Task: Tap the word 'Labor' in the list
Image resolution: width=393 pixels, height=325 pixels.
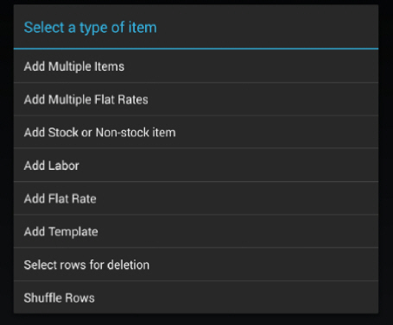Action: point(64,166)
